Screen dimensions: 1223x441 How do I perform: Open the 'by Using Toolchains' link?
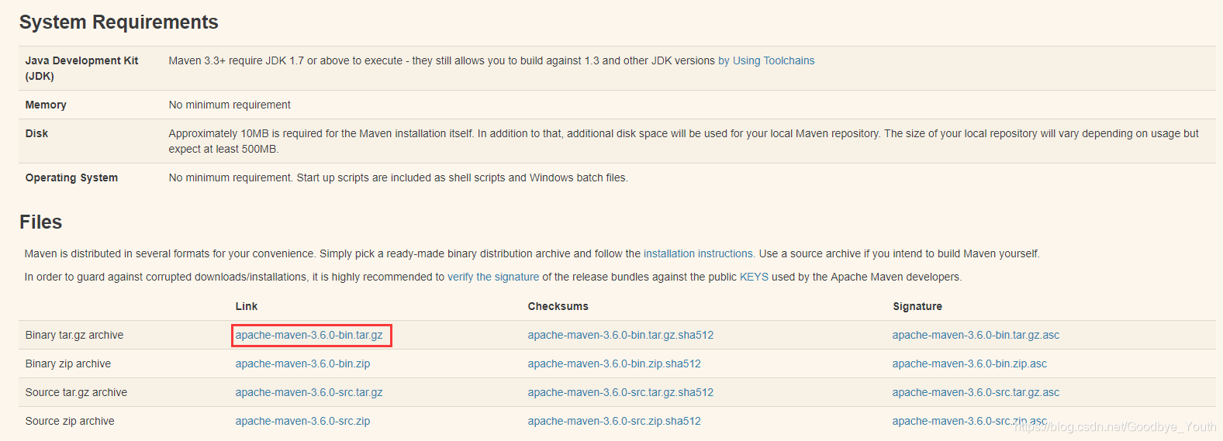(766, 60)
